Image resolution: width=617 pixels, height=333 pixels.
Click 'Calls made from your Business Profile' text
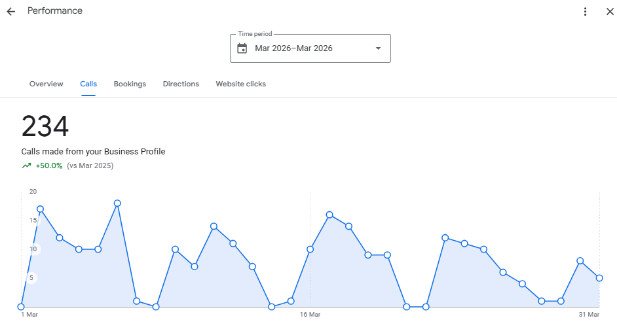(x=93, y=151)
